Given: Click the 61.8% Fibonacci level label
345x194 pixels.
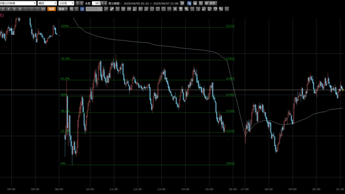Looking at the screenshot, I should coord(65,79).
